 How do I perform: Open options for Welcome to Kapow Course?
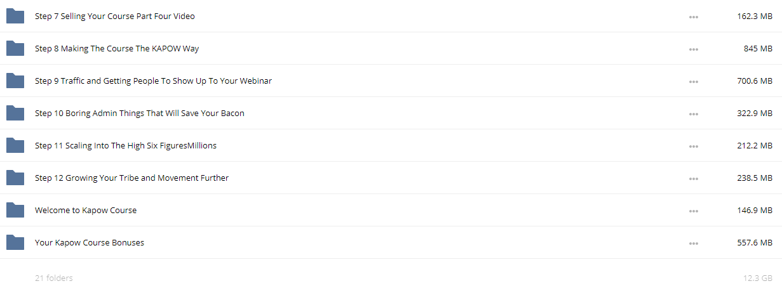[x=694, y=211]
